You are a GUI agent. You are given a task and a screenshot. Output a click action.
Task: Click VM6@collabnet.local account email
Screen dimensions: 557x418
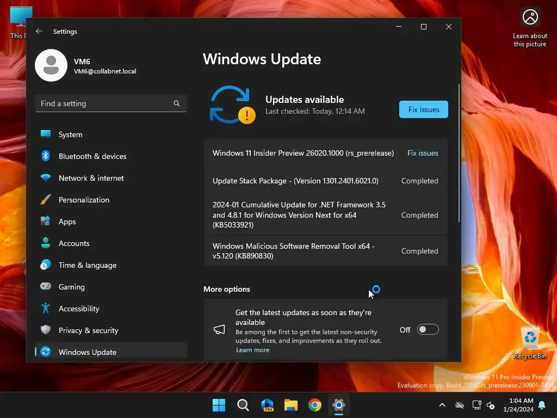[105, 71]
